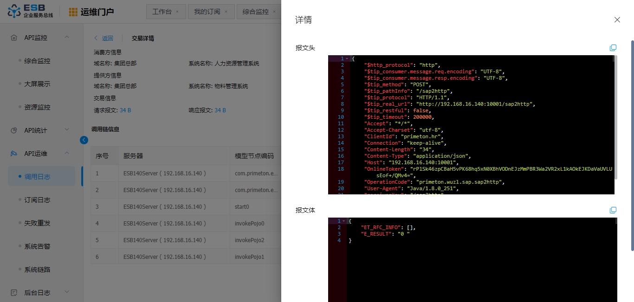634x302 pixels.
Task: Click the API监控 home icon
Action: pyautogui.click(x=14, y=38)
